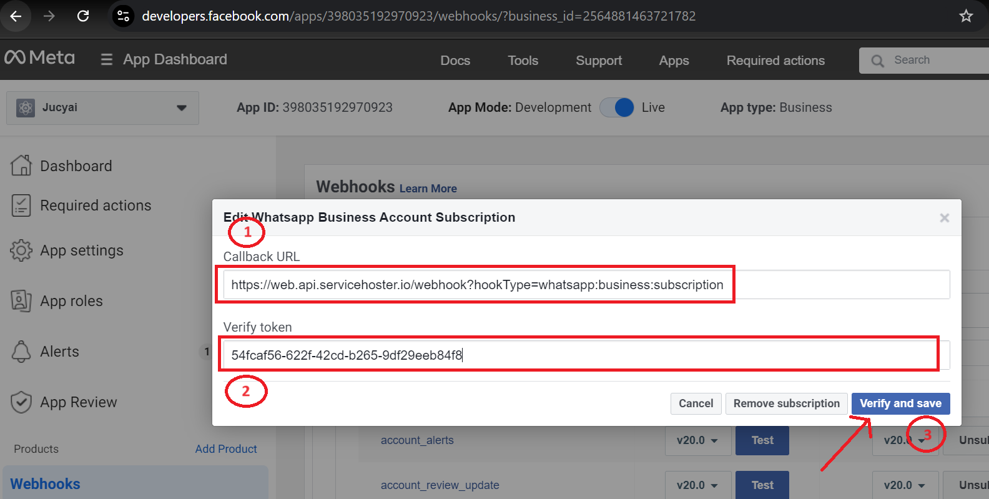
Task: Click the Cancel button
Action: pyautogui.click(x=696, y=403)
